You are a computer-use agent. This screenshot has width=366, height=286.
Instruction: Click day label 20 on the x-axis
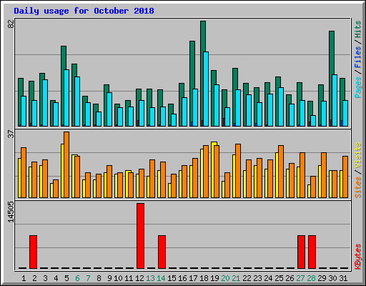[225, 278]
